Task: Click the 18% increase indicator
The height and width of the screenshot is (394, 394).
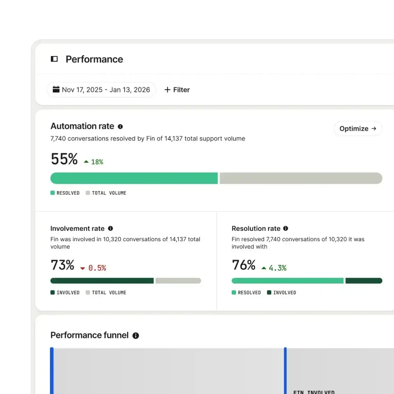Action: (x=94, y=162)
